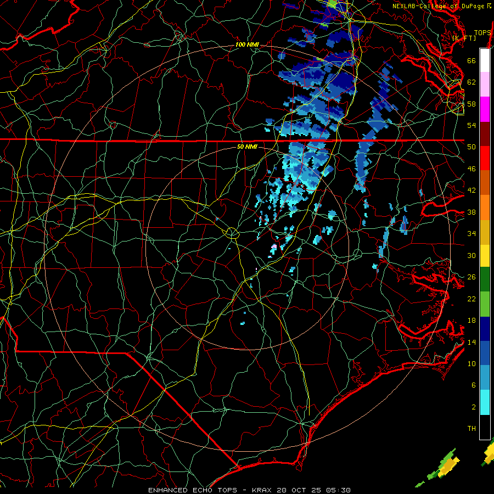
Task: Click the "38" legend value
Action: [471, 212]
